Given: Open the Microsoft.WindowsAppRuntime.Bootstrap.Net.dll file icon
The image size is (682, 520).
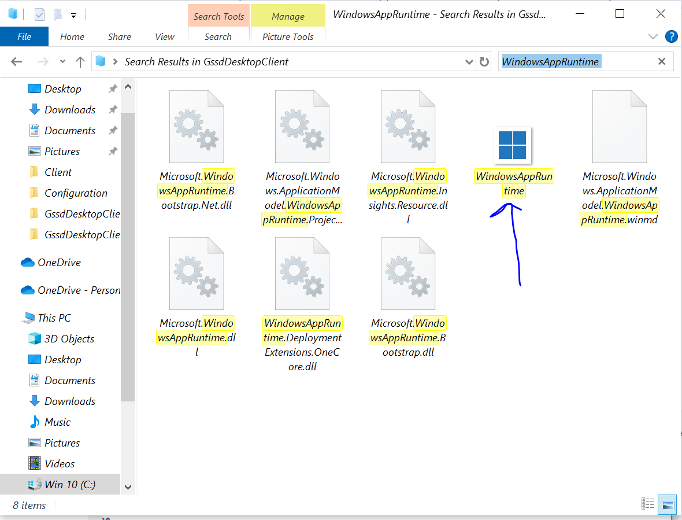Looking at the screenshot, I should point(196,127).
